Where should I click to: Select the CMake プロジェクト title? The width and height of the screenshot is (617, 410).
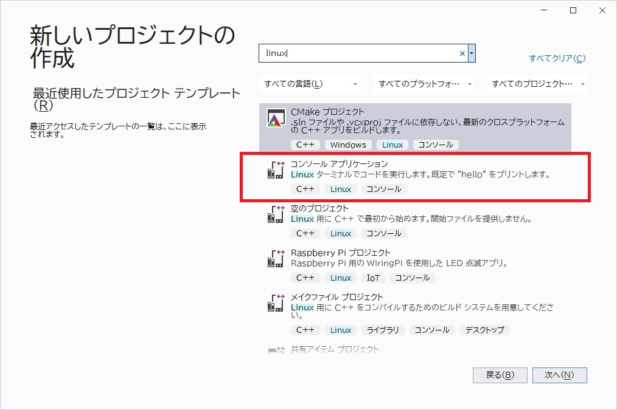[x=327, y=112]
